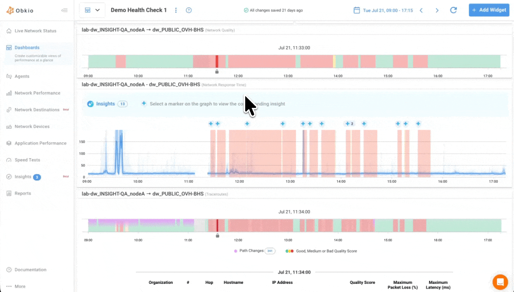Click the Add Widget button
Viewport: 514px width, 292px height.
[x=489, y=10]
